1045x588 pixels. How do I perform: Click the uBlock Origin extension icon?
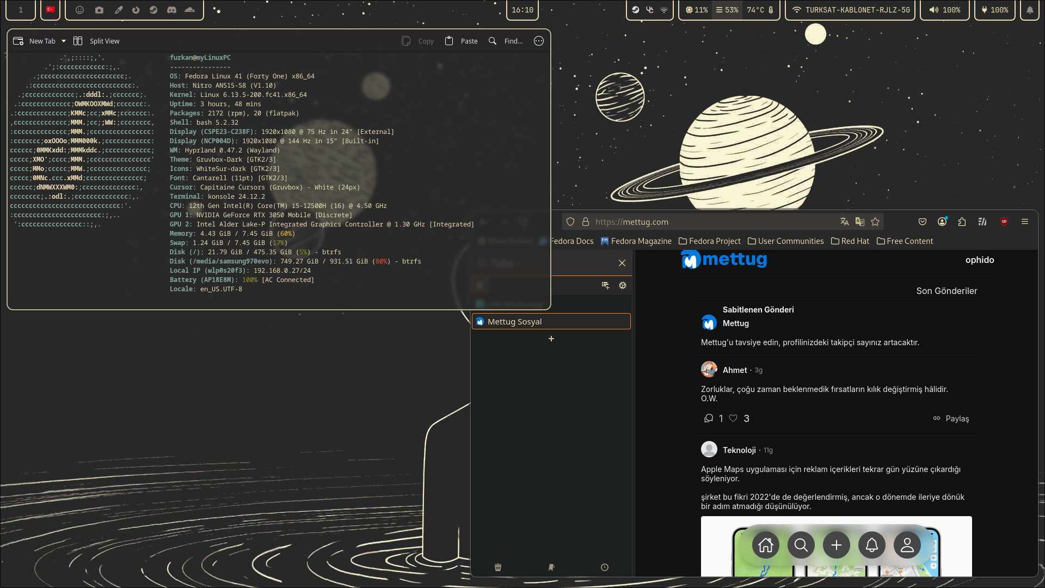[x=1004, y=222]
